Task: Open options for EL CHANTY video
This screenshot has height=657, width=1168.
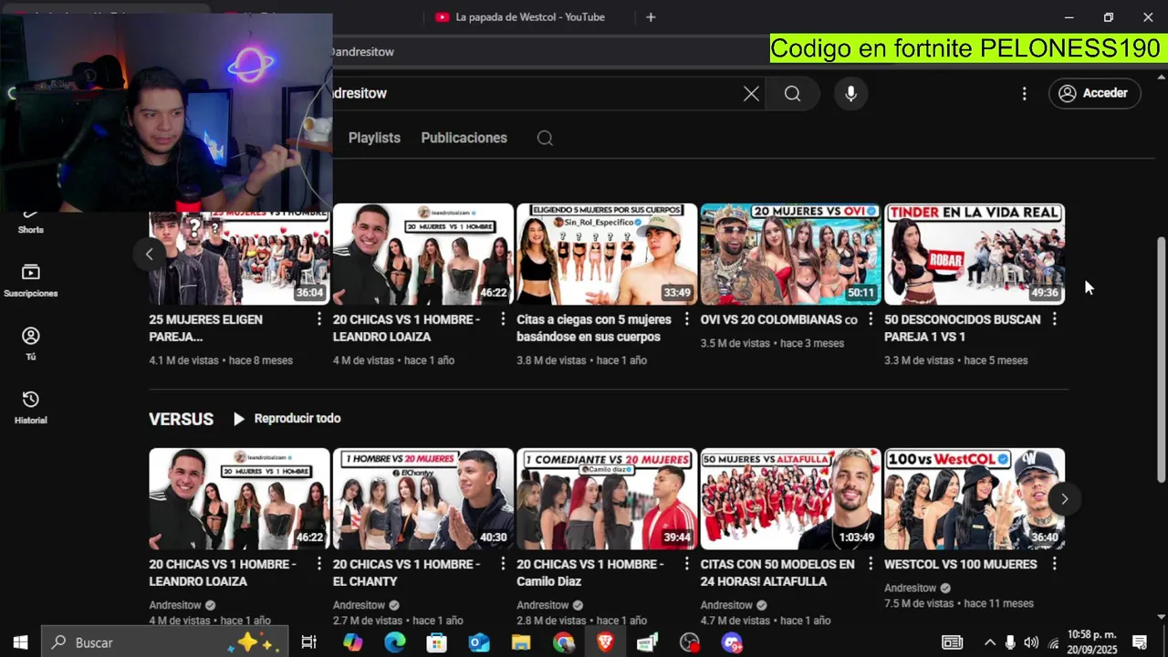Action: 503,564
